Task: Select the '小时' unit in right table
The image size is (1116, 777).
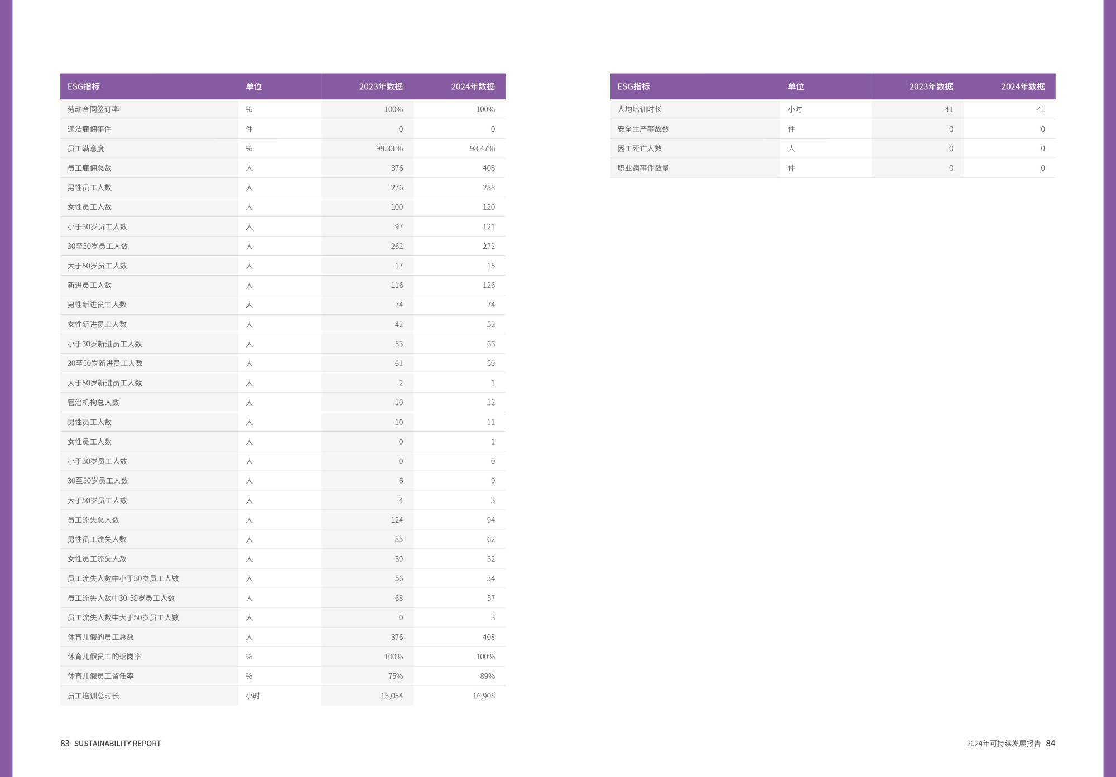Action: pyautogui.click(x=795, y=109)
